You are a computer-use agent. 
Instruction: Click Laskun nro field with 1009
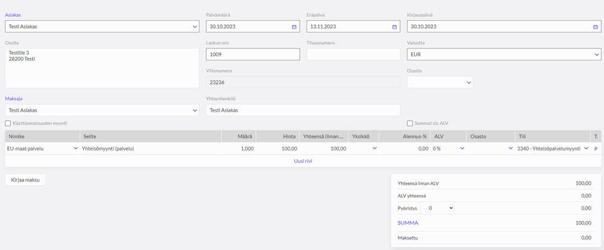click(x=253, y=54)
